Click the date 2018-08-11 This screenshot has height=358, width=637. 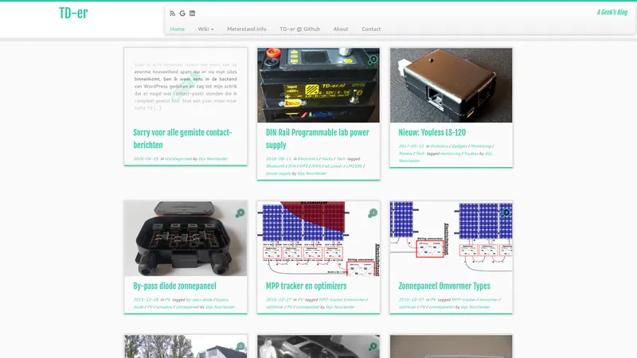[279, 158]
